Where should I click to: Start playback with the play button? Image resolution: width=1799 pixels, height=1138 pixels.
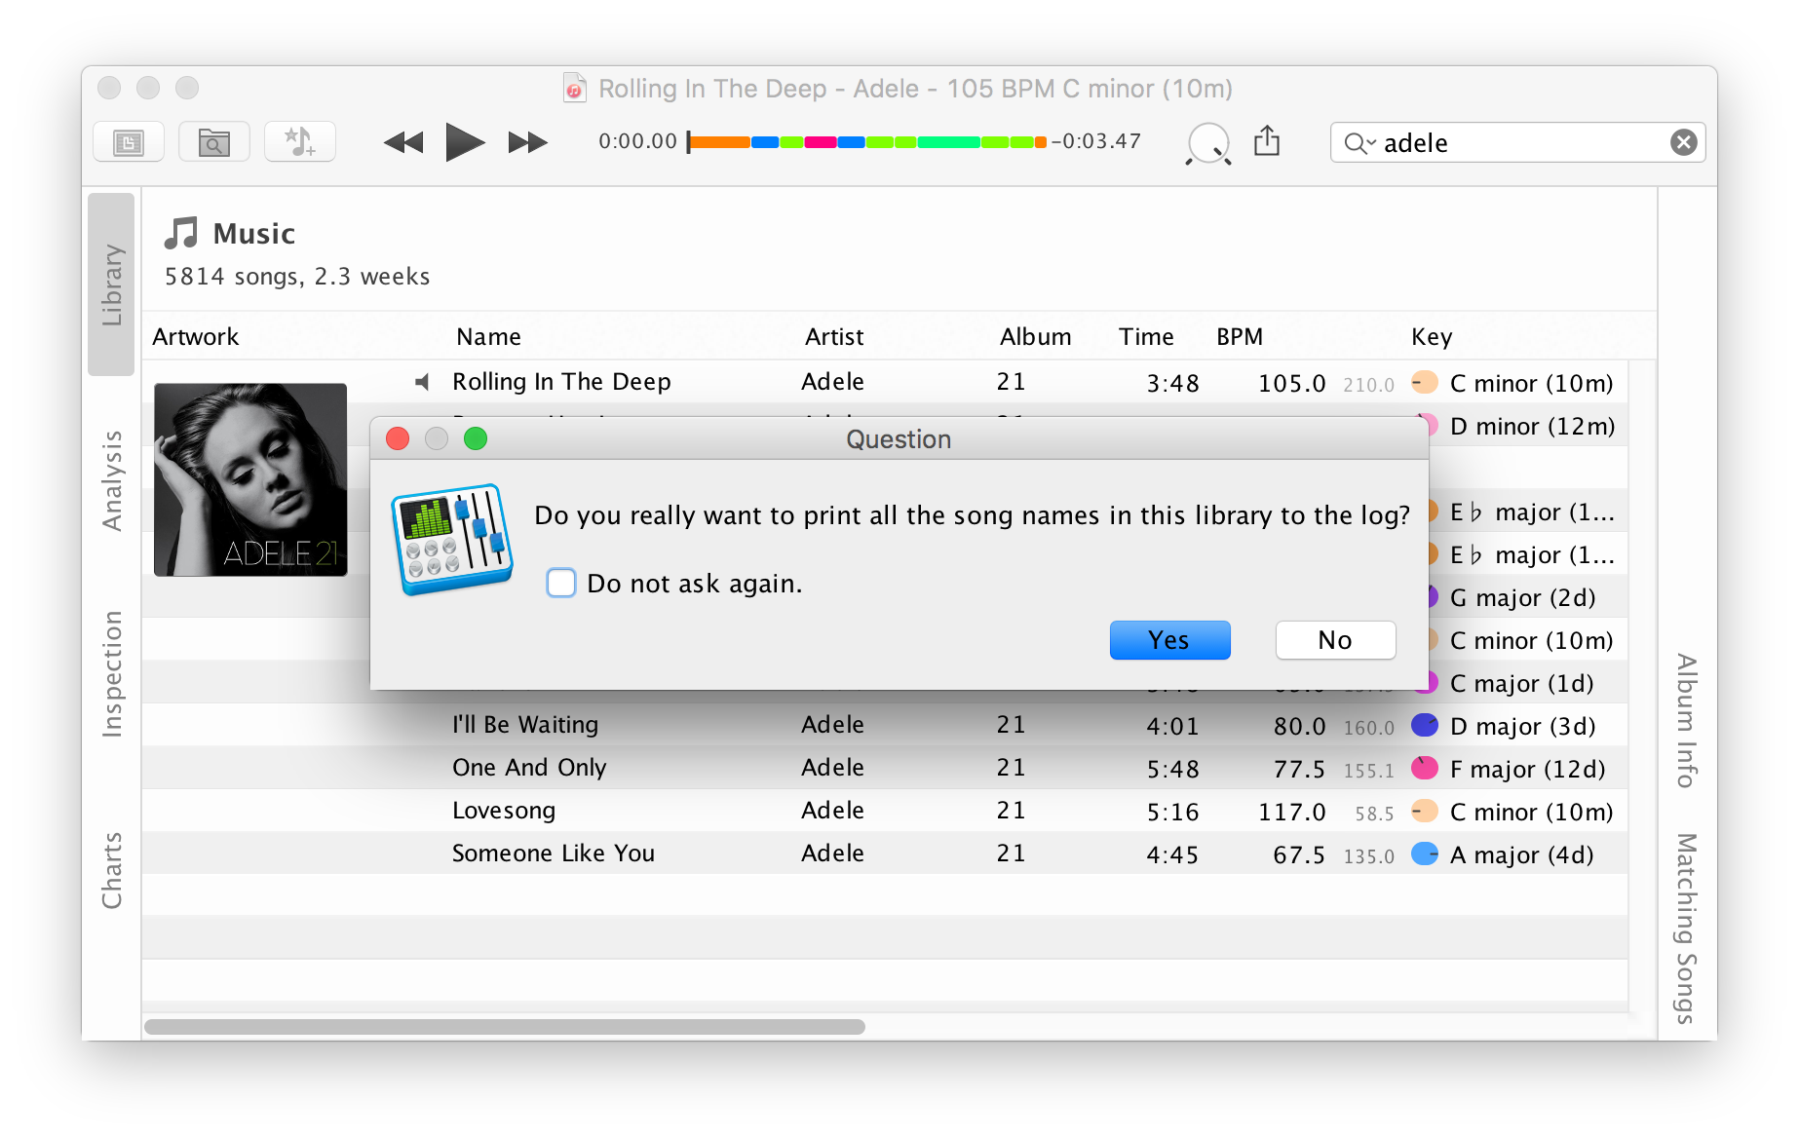(x=465, y=142)
